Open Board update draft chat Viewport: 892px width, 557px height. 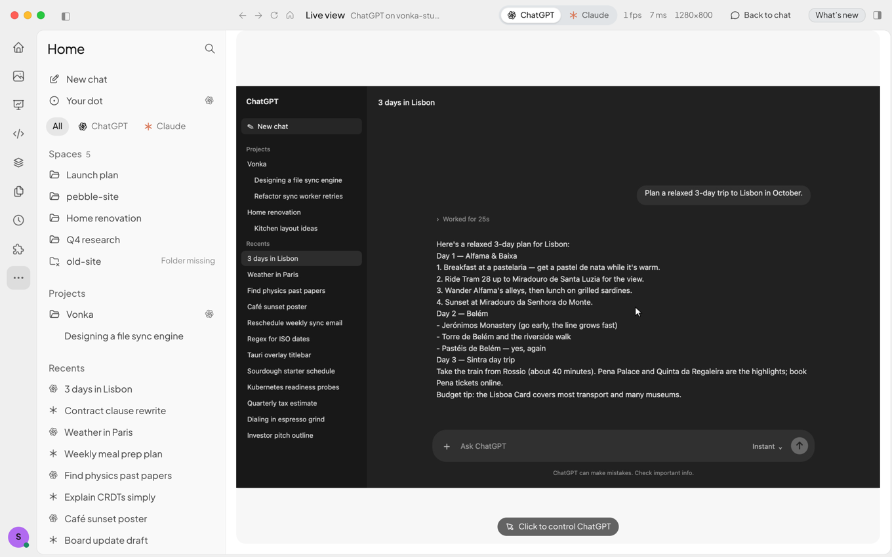[x=132, y=541]
